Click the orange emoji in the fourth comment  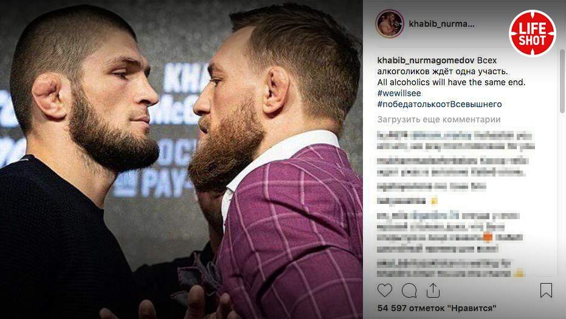488,237
